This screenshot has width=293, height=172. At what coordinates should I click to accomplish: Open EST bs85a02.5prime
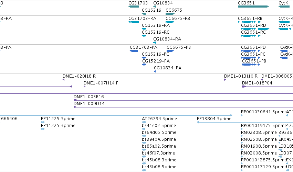[x=144, y=150]
